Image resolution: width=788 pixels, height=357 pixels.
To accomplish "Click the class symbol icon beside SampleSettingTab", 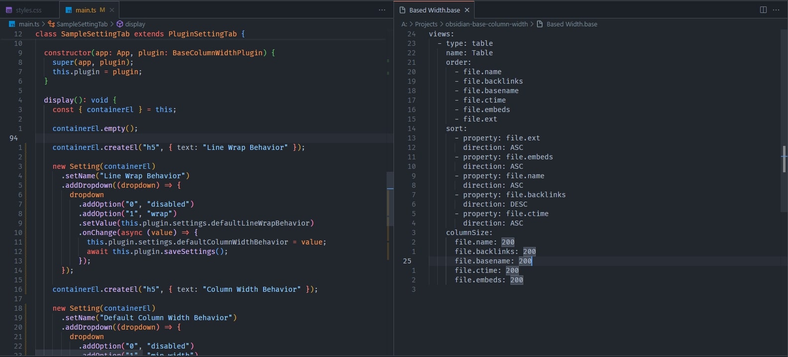I will pos(51,24).
